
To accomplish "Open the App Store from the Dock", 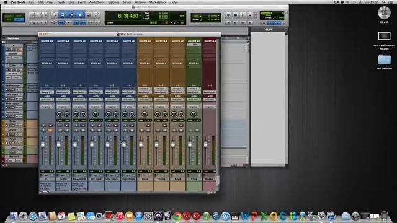I will click(x=139, y=216).
